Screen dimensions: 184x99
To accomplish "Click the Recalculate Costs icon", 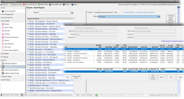I will pos(50,5).
